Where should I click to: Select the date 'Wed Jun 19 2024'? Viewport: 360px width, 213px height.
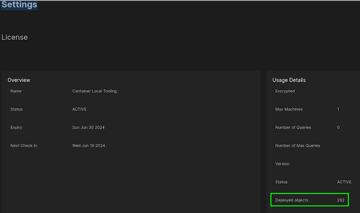point(88,145)
